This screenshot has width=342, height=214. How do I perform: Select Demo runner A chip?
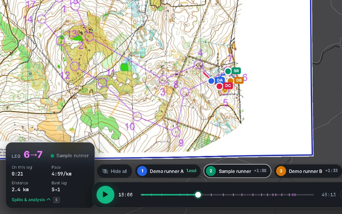pos(168,171)
